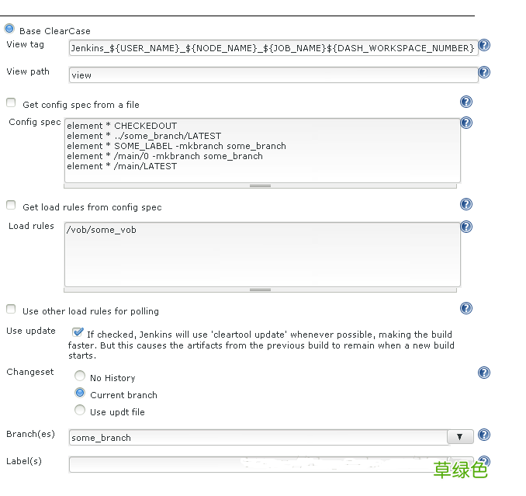Viewport: 526px width, 496px height.
Task: Enable Get config spec from a file checkbox
Action: click(x=11, y=102)
